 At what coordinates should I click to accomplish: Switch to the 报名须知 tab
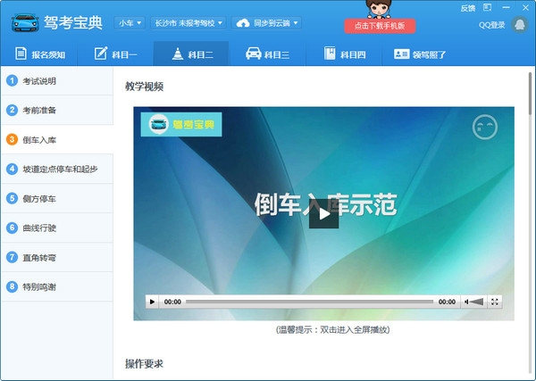(39, 54)
